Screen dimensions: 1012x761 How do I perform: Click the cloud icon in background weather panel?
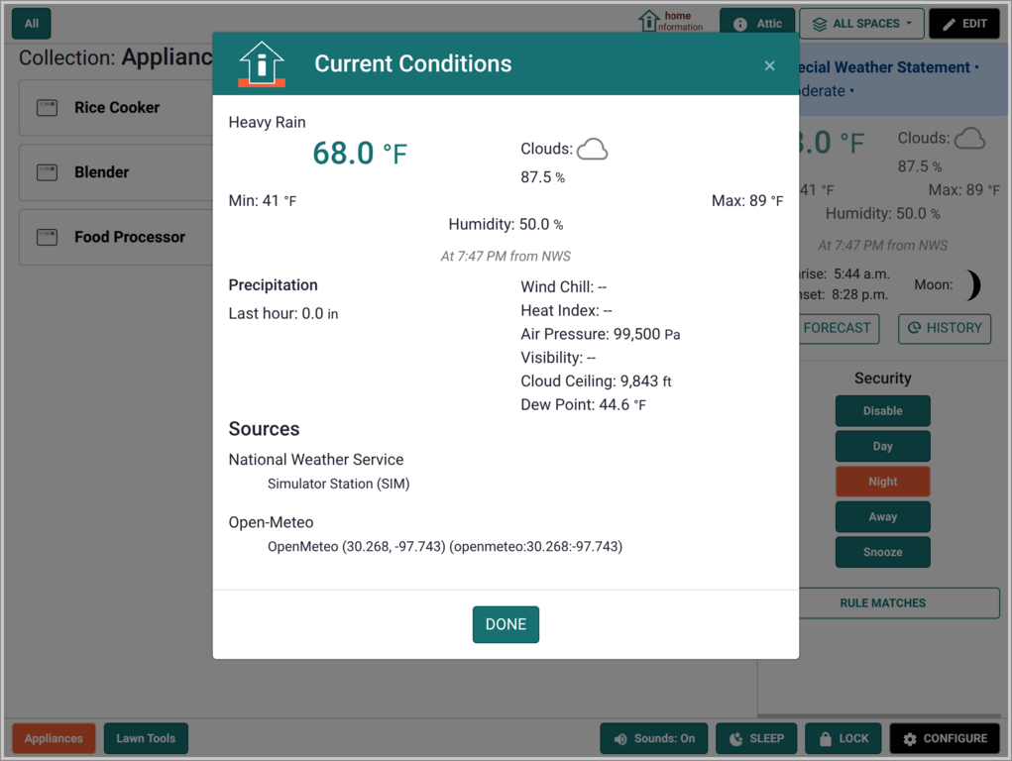969,138
